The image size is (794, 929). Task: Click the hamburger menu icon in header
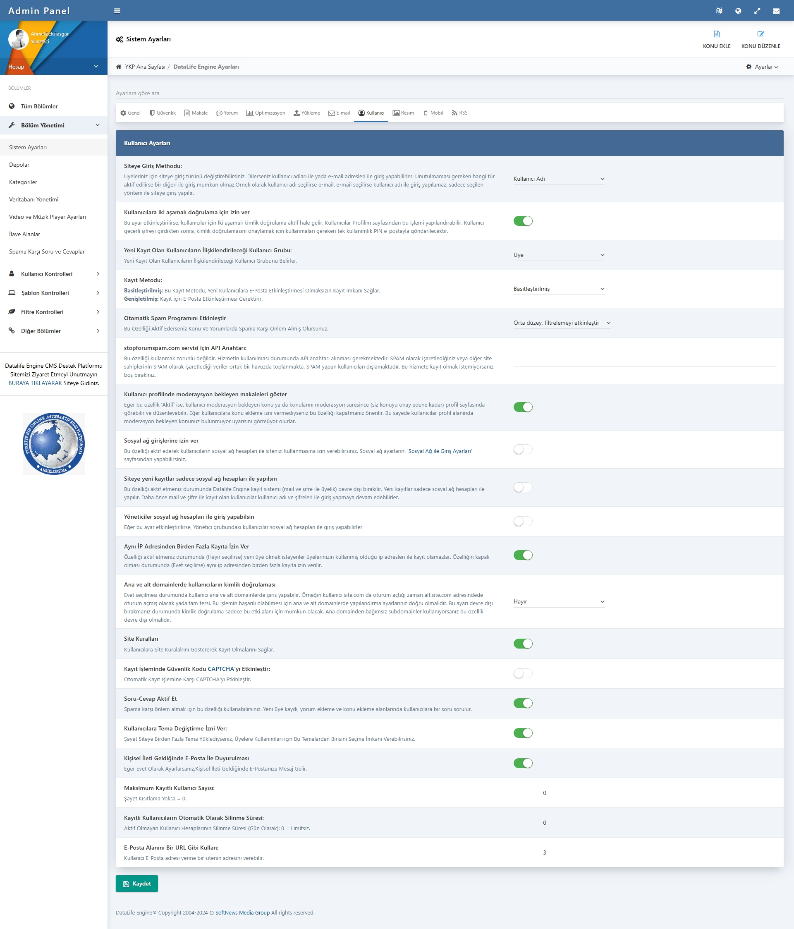click(117, 11)
